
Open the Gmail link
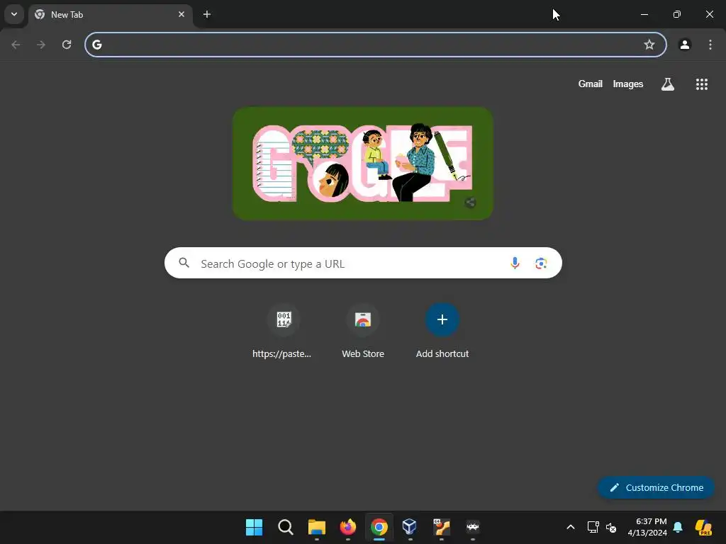(x=591, y=84)
